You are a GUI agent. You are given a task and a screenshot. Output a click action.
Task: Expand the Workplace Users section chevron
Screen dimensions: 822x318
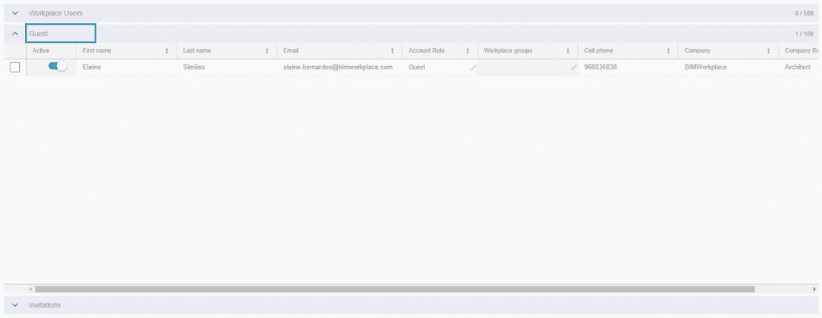(14, 13)
